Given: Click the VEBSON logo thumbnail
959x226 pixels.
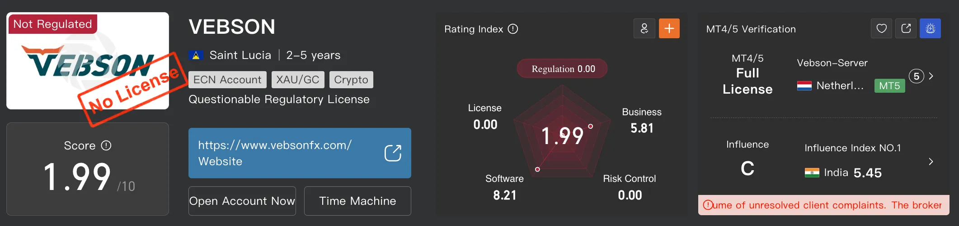Looking at the screenshot, I should click(88, 61).
